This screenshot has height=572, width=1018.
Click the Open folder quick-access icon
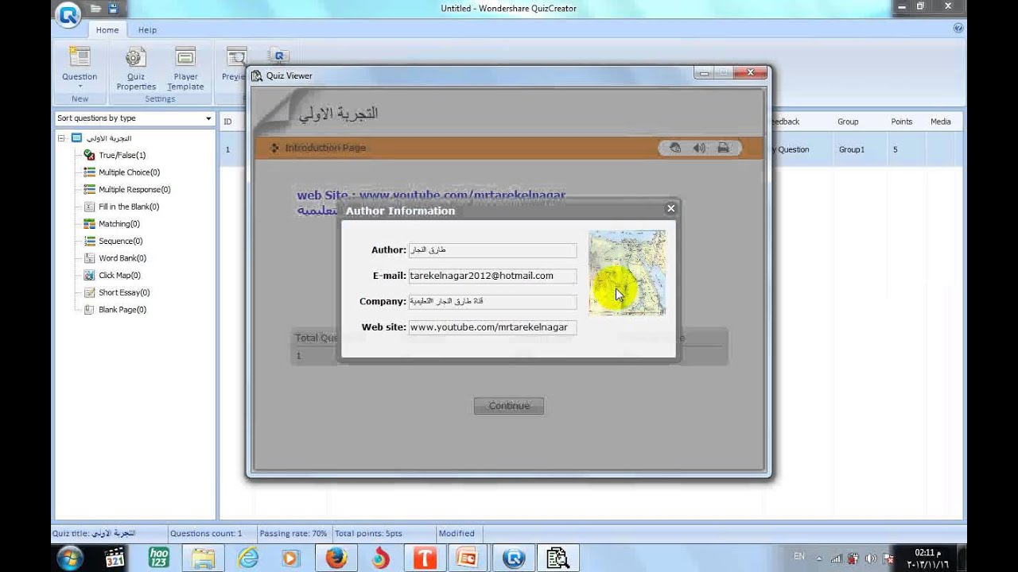pos(96,9)
